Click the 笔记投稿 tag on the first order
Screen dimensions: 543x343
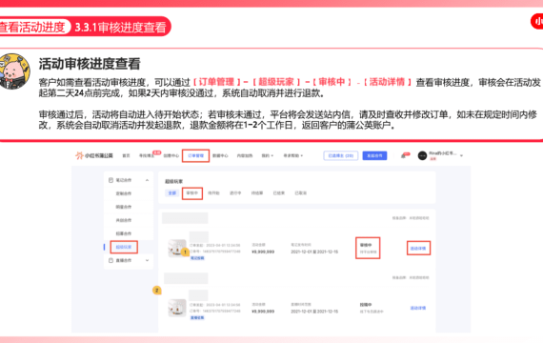pyautogui.click(x=197, y=258)
